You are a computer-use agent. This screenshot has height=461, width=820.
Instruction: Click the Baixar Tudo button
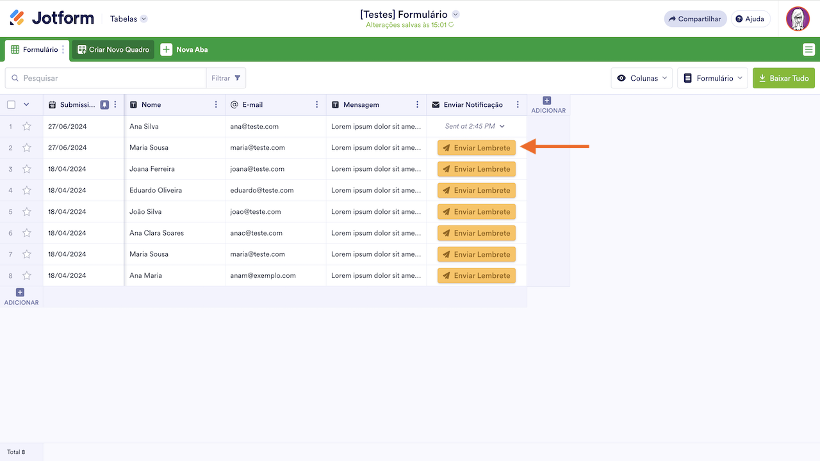pyautogui.click(x=783, y=78)
